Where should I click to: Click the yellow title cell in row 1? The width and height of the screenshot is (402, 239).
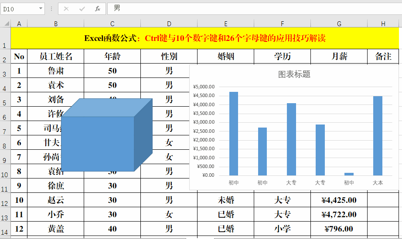coord(204,38)
